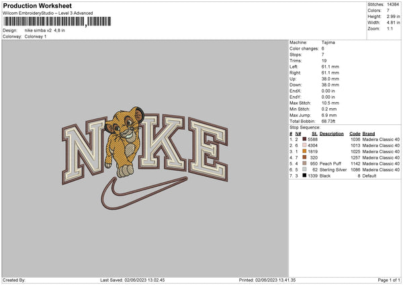Click the light pink swatch for stop 2

(x=304, y=145)
